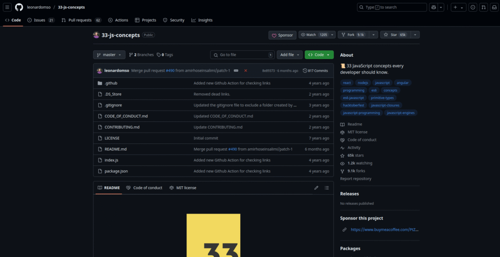Select the Code of conduct tab
This screenshot has width=500, height=257.
click(x=144, y=188)
